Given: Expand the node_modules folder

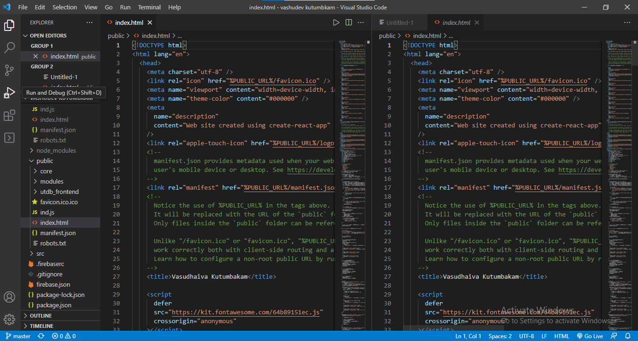Looking at the screenshot, I should tap(56, 150).
